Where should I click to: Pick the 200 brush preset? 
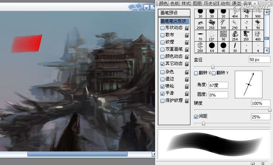pos(200,47)
